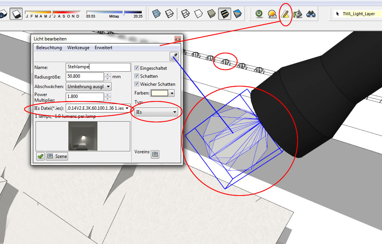Disable the Weicher Schatten checkbox

click(x=137, y=84)
